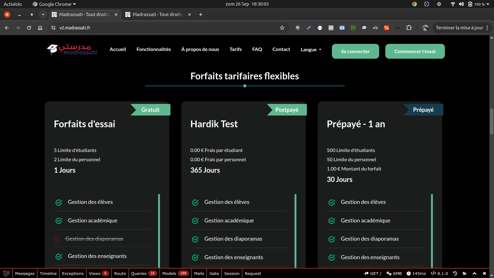Close the debugbar with the X icon

coord(484,273)
